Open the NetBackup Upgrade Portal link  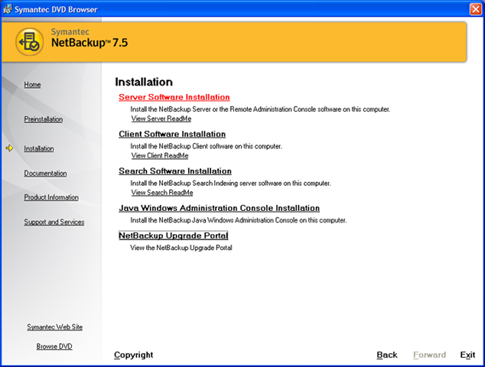(174, 235)
